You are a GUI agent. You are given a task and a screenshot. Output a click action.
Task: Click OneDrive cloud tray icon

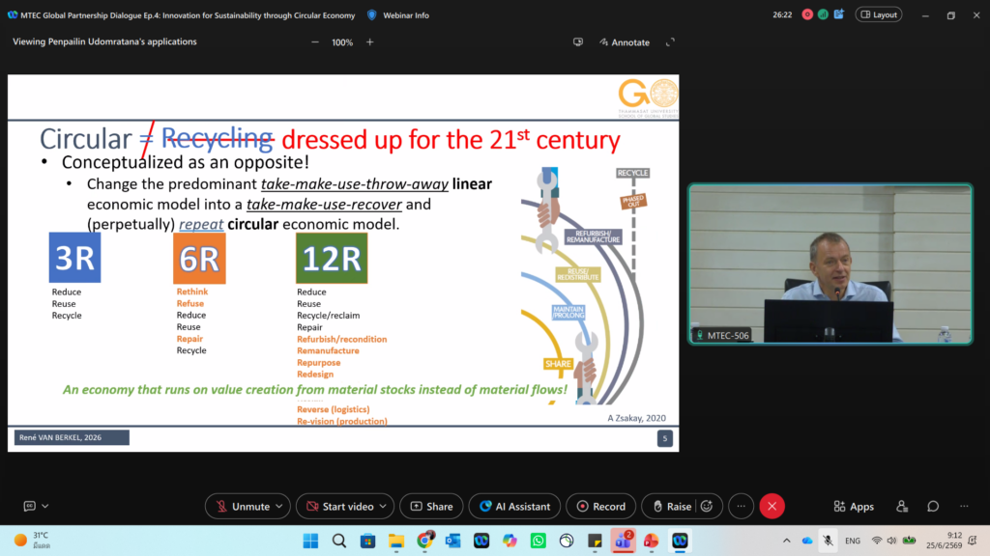point(807,541)
